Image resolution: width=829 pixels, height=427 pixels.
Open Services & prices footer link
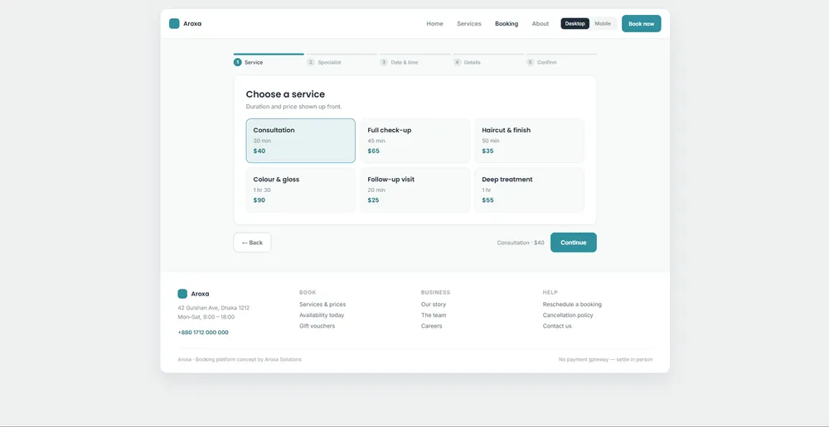[x=322, y=305]
